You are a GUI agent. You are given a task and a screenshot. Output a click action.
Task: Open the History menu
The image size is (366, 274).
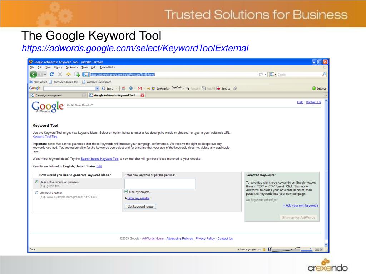pos(58,67)
